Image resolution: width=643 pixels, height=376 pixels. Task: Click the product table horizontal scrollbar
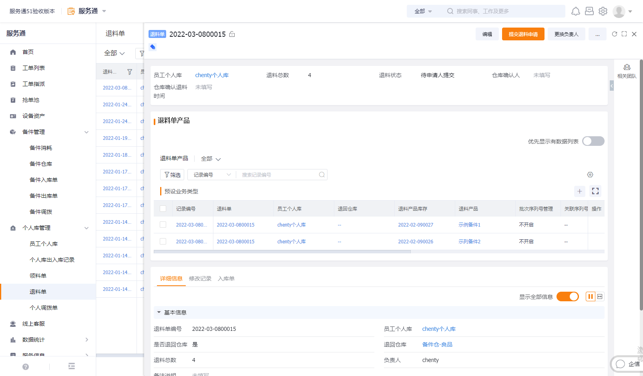pyautogui.click(x=282, y=252)
